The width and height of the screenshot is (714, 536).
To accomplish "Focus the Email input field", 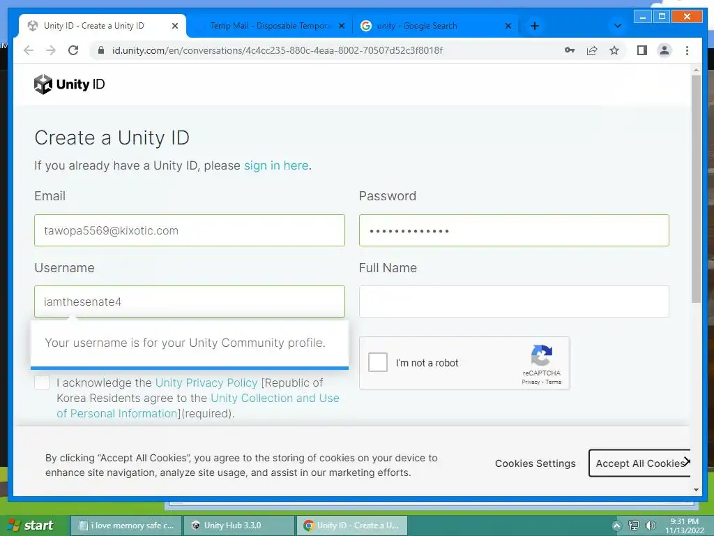I will pos(190,230).
